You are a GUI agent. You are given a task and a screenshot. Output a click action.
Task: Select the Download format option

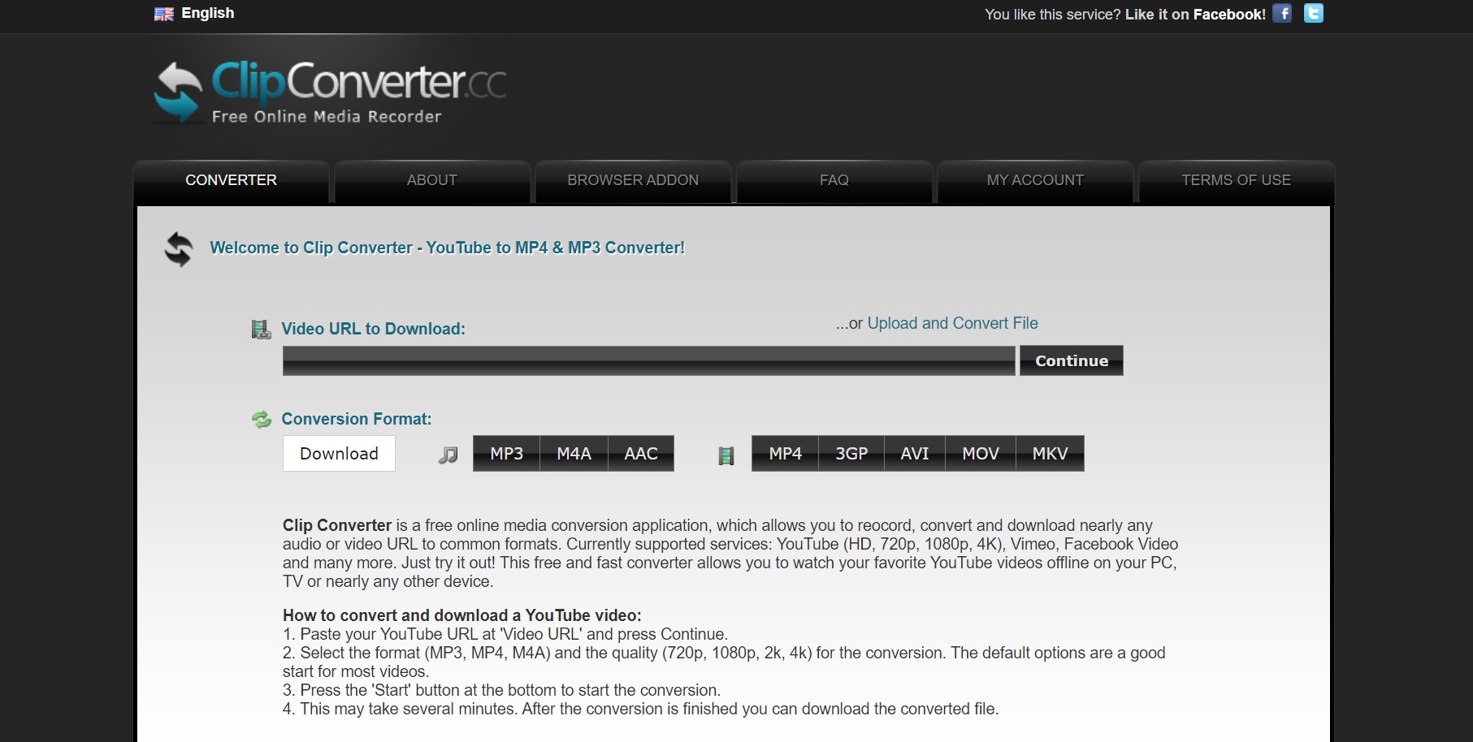[x=338, y=453]
